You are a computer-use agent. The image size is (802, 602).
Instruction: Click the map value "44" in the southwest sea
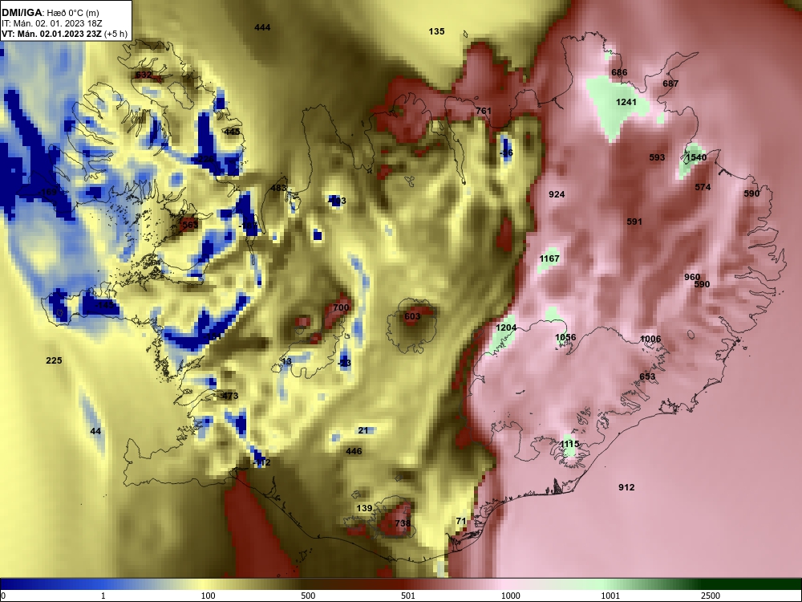95,432
